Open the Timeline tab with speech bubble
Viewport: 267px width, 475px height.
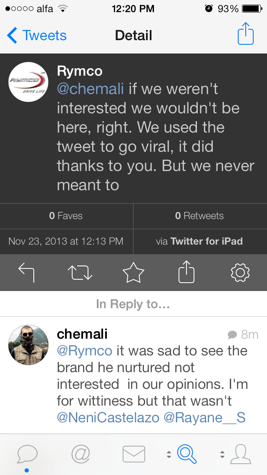(27, 454)
